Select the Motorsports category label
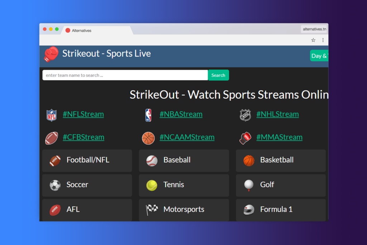This screenshot has width=367, height=245. [184, 209]
